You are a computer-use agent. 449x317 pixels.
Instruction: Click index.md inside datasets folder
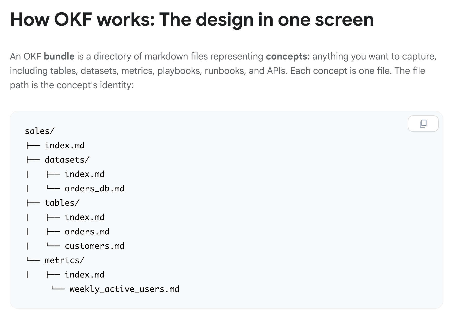tap(85, 174)
